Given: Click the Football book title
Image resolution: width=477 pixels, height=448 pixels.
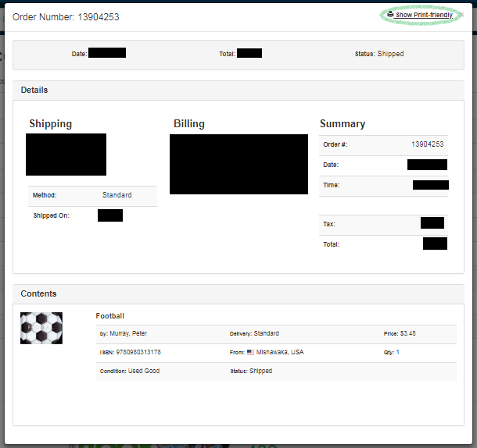Looking at the screenshot, I should point(109,316).
